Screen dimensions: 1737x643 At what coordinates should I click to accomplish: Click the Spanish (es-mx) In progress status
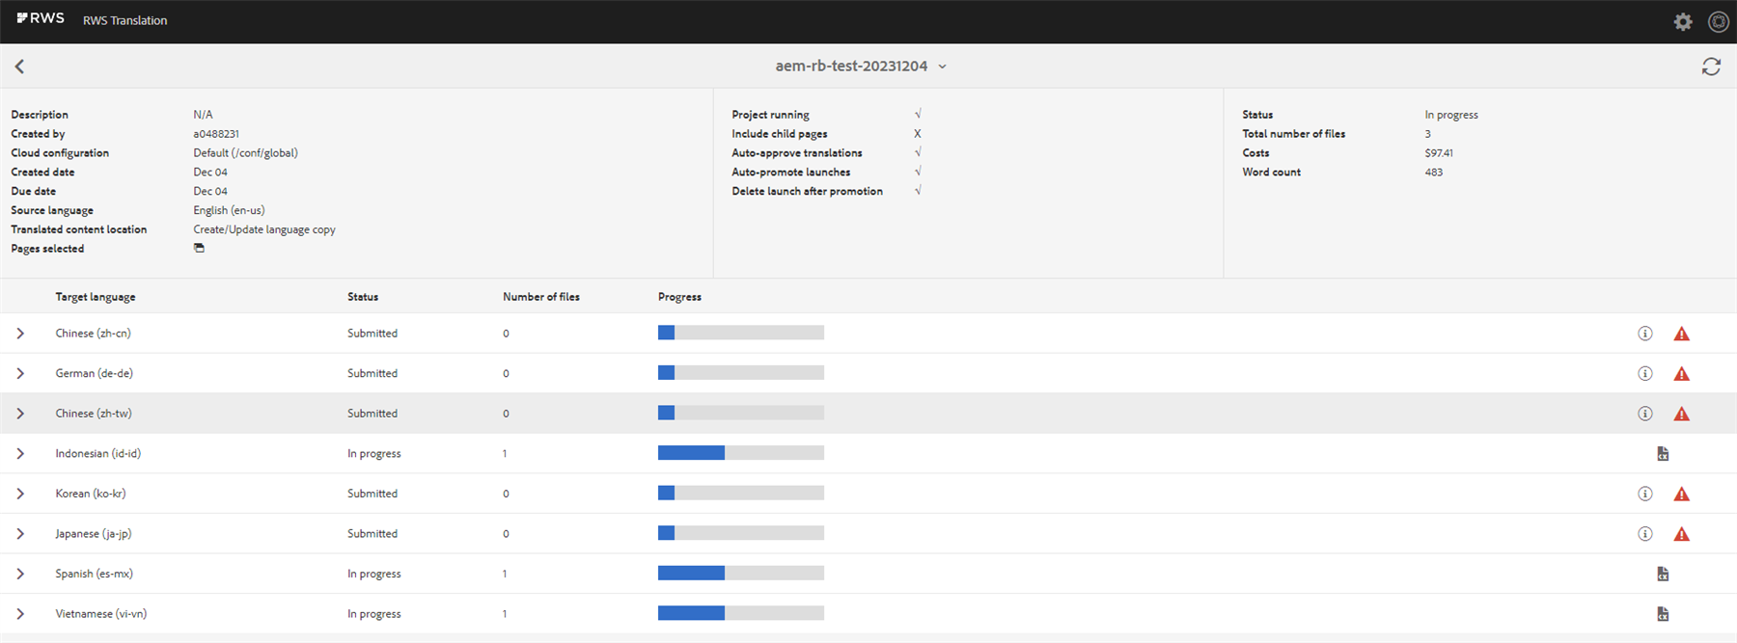[x=374, y=574]
